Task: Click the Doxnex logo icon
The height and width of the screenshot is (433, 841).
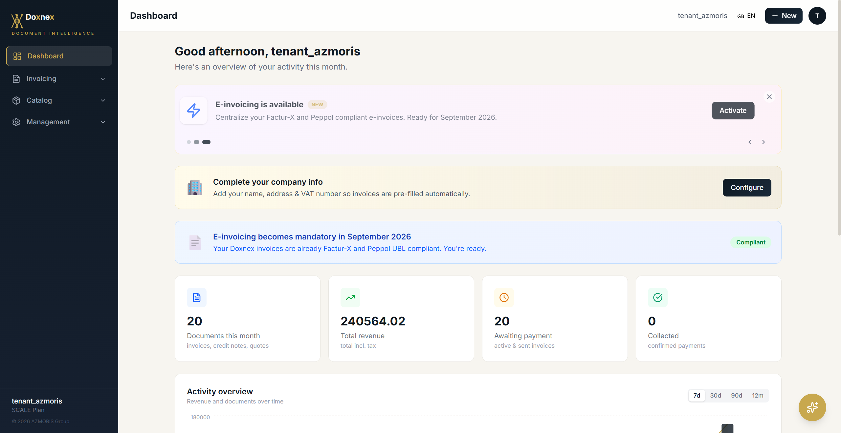Action: pyautogui.click(x=17, y=21)
